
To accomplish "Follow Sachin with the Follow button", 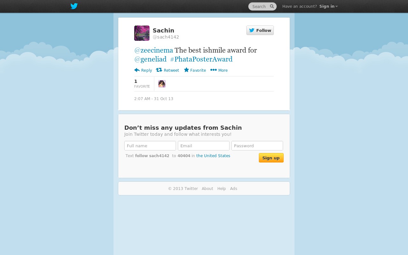I will point(260,30).
